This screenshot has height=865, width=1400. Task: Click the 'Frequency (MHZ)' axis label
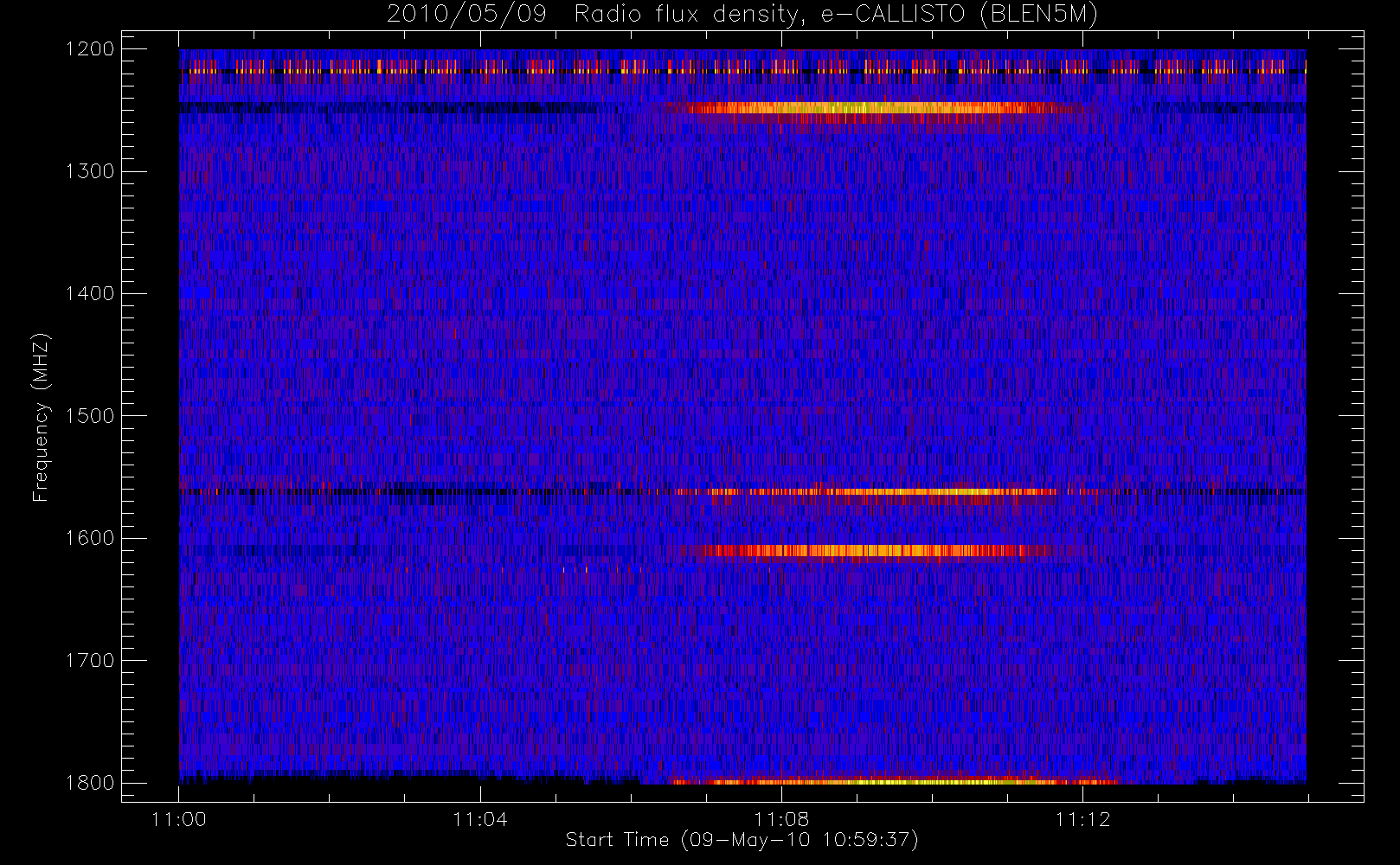click(40, 417)
